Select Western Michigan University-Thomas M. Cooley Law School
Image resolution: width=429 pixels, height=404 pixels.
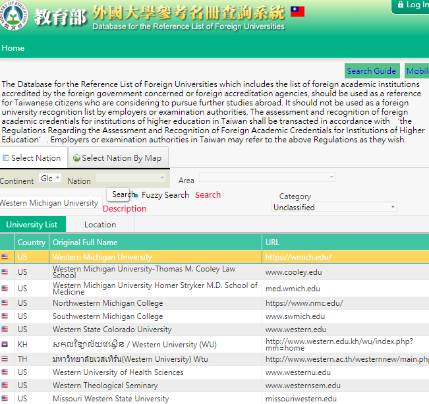click(x=144, y=272)
